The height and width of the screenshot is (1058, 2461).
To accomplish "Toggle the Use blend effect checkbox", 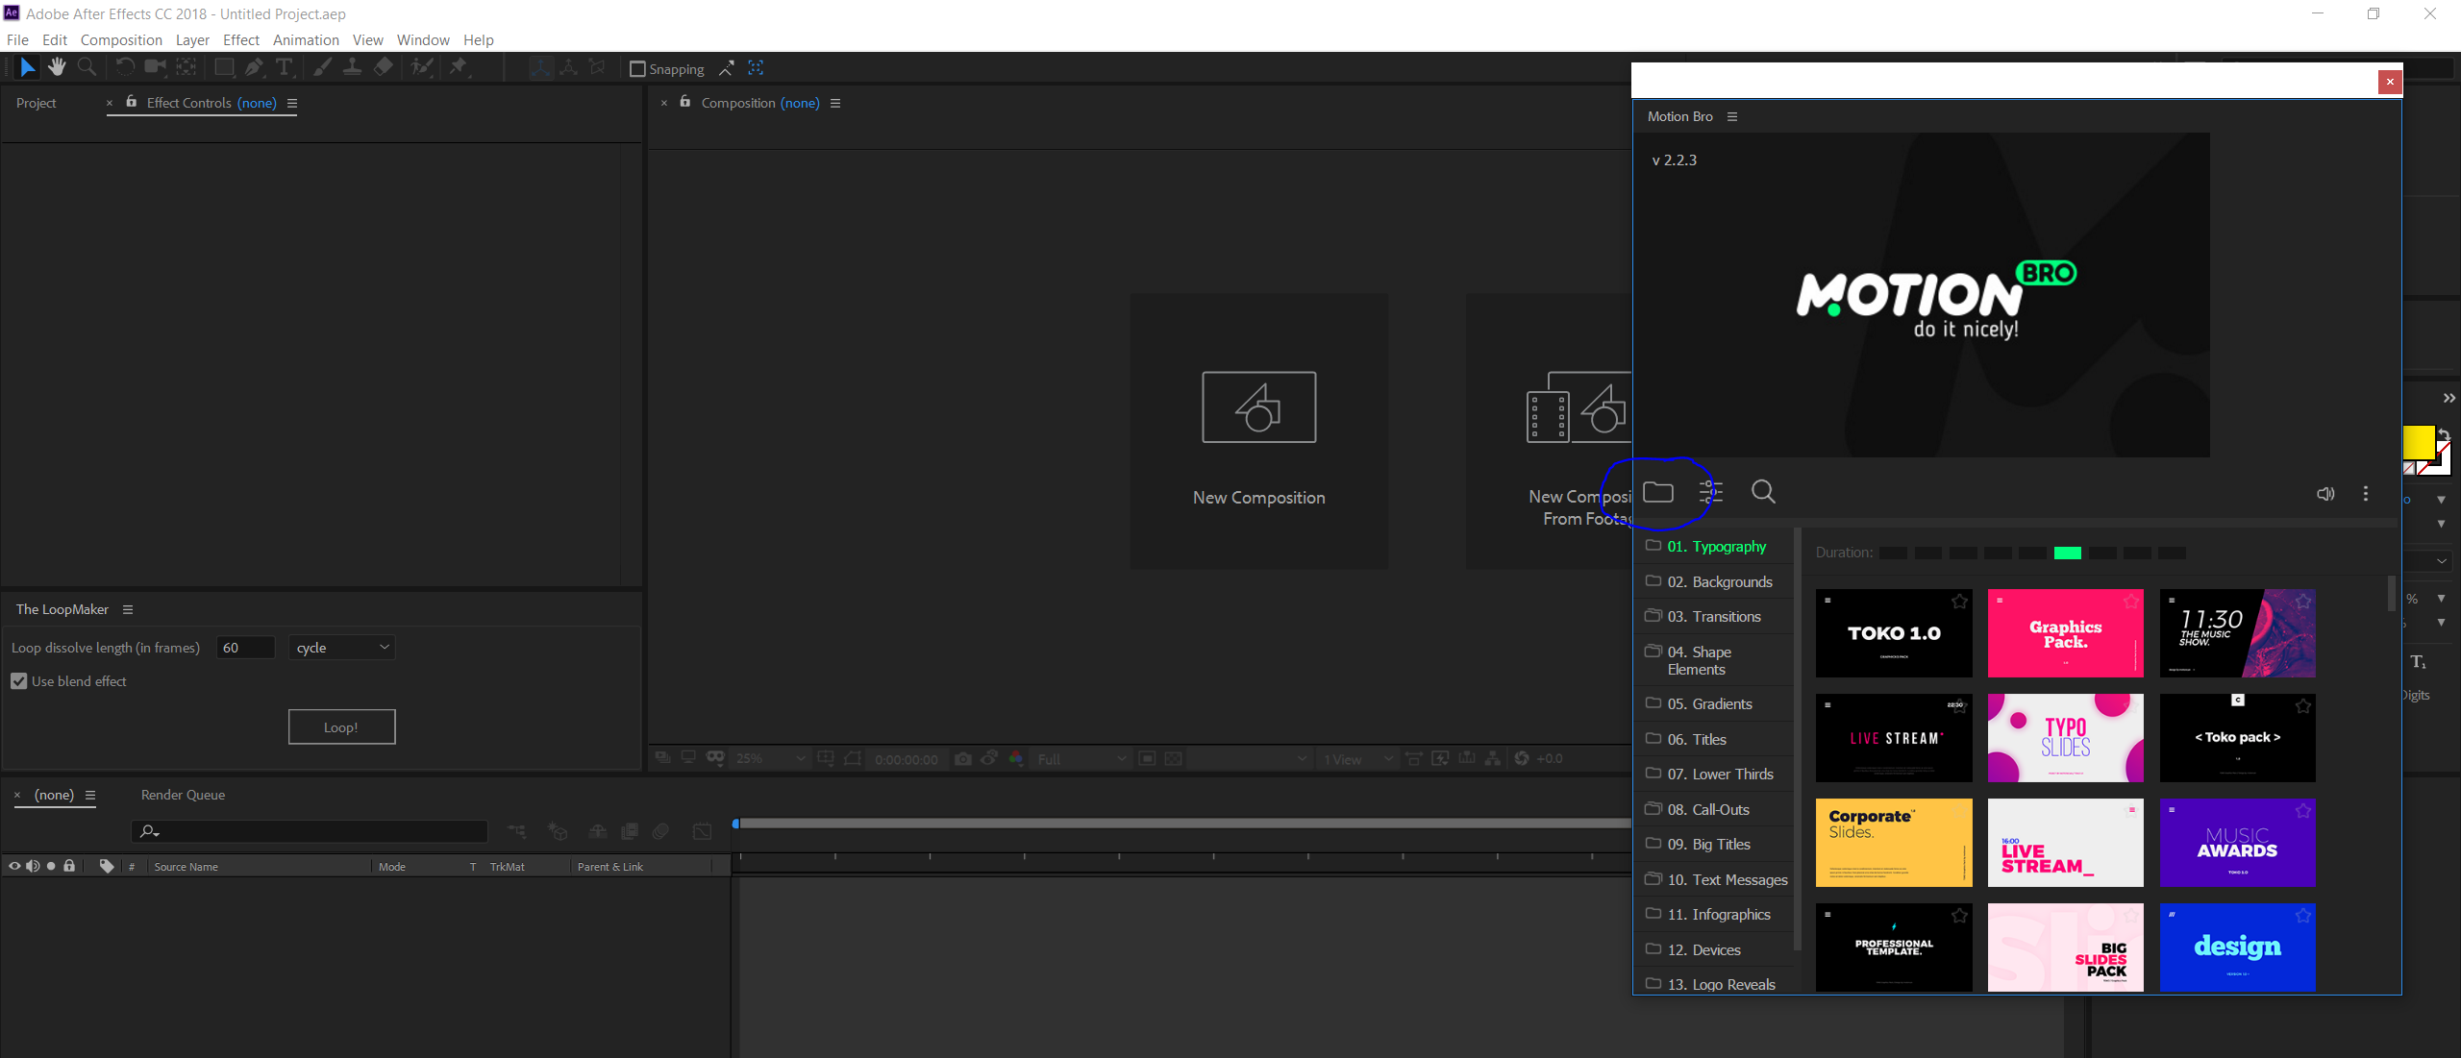I will point(20,679).
